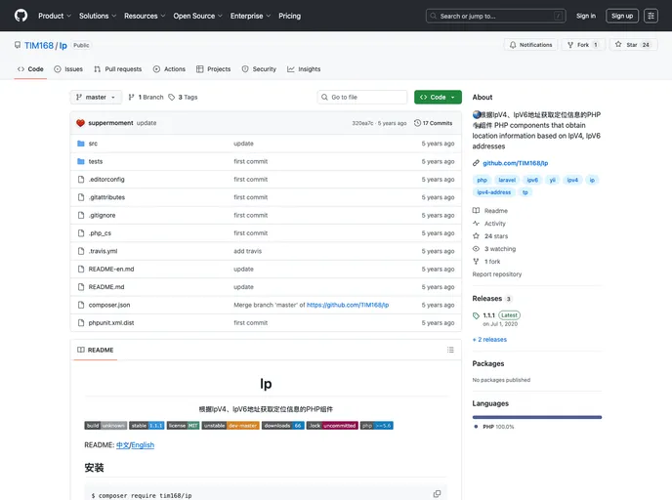
Task: Open the GitHub home logo
Action: click(x=21, y=16)
